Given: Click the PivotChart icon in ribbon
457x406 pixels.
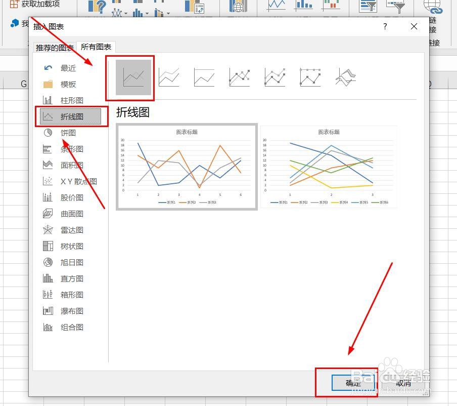Looking at the screenshot, I should 195,7.
